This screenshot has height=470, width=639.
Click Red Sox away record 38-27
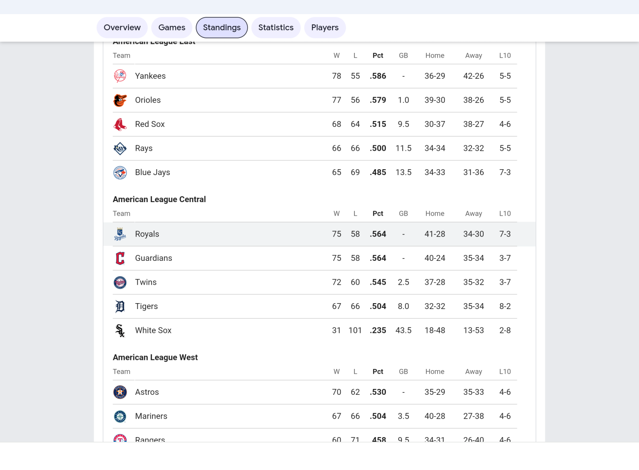coord(473,124)
